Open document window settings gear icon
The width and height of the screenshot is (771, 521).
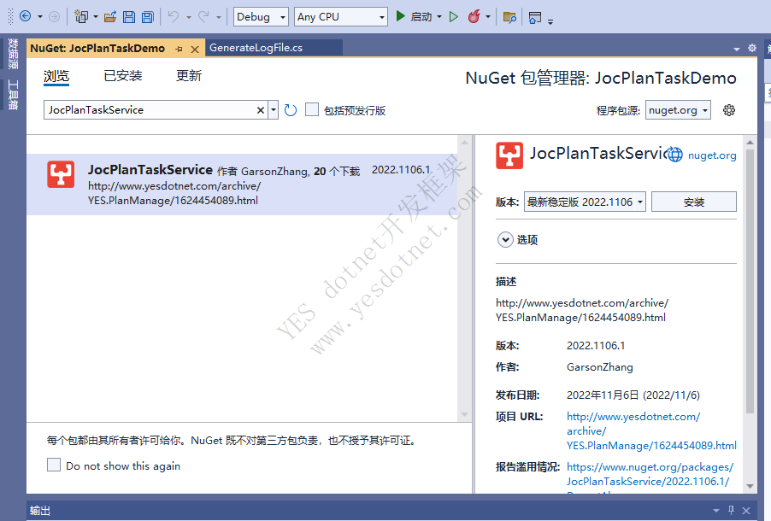tap(752, 48)
